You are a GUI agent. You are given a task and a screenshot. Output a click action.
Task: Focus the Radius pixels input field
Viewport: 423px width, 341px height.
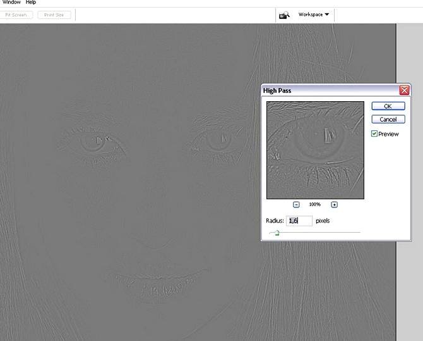(299, 221)
